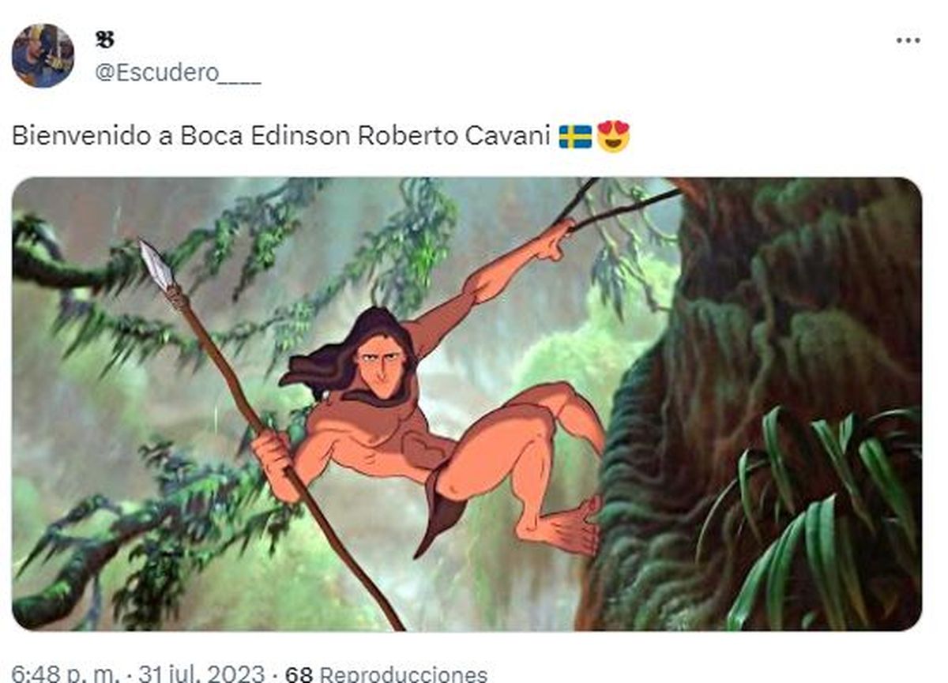Click the Swedish flag emoji

(575, 137)
